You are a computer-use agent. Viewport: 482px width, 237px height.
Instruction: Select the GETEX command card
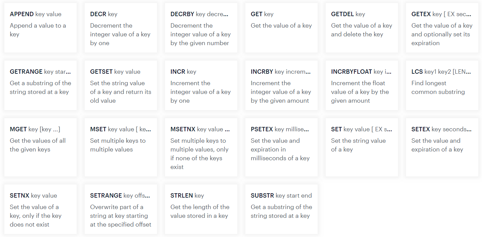pos(442,28)
